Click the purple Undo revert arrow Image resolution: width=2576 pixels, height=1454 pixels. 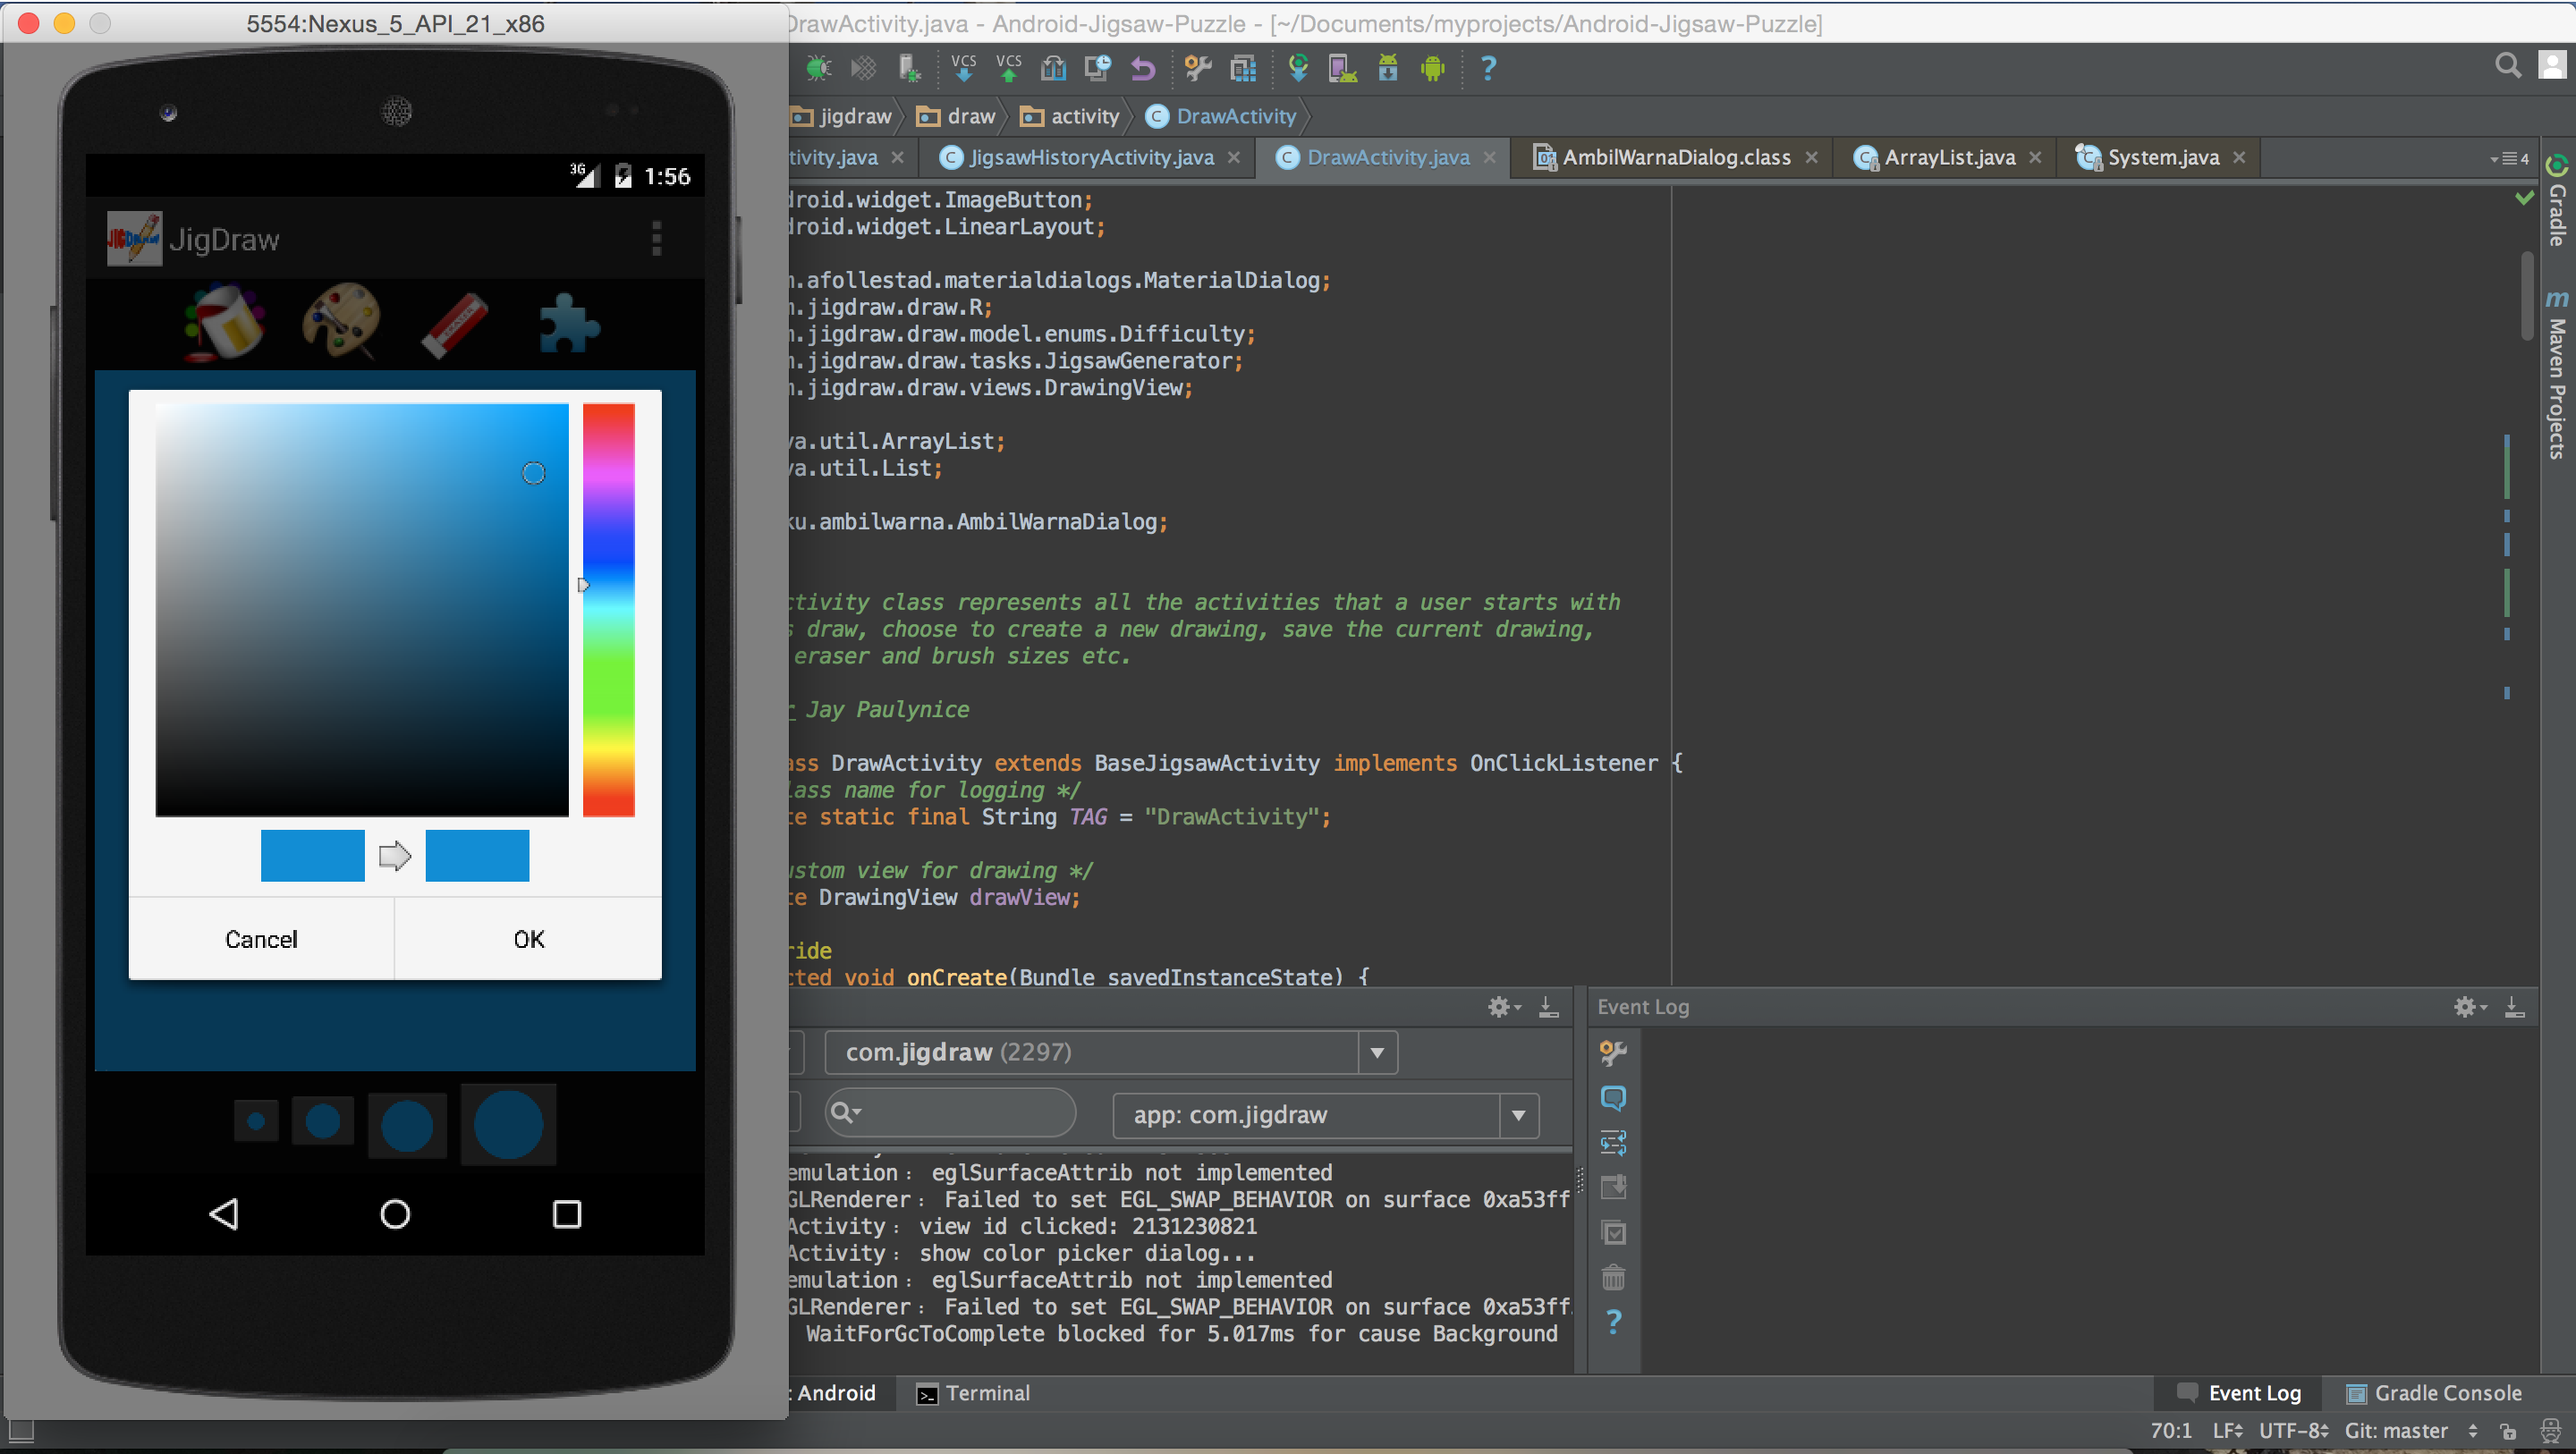coord(1142,68)
